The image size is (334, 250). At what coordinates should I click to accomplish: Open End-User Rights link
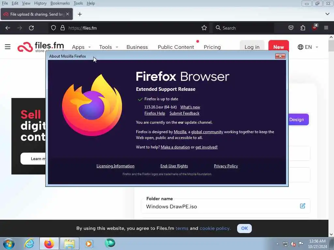[174, 166]
